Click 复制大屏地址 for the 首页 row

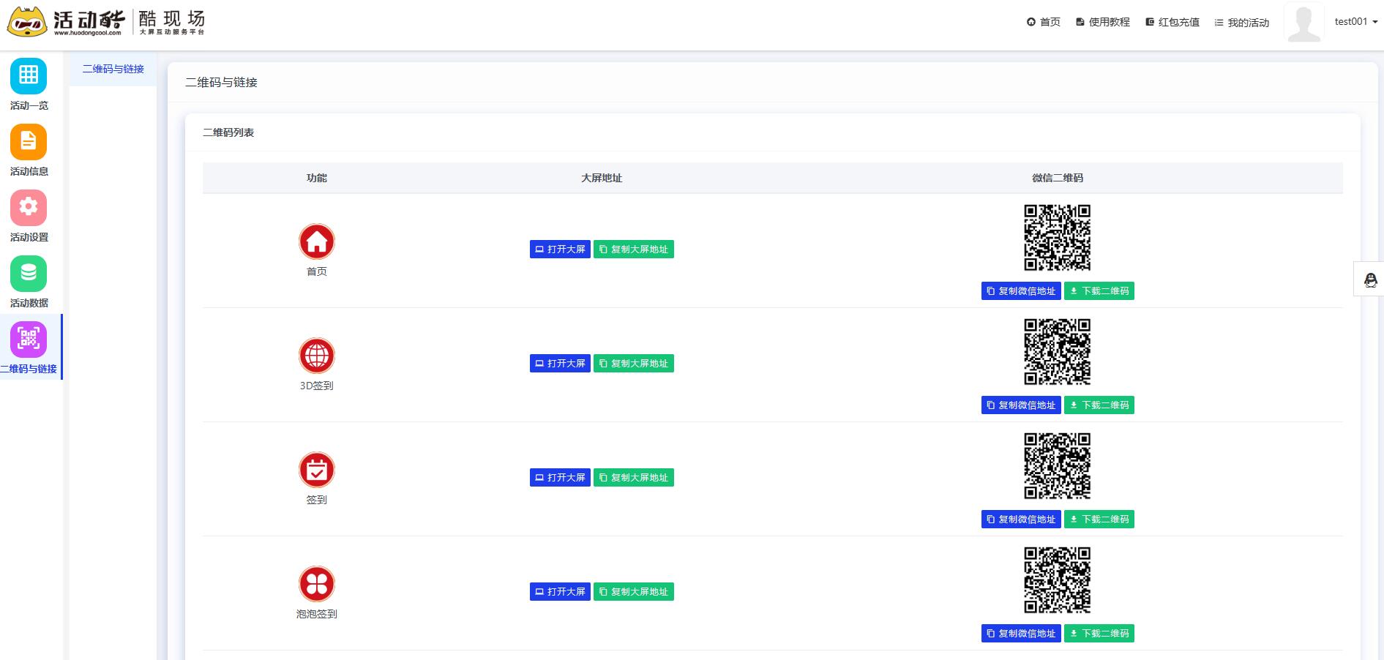(x=634, y=250)
